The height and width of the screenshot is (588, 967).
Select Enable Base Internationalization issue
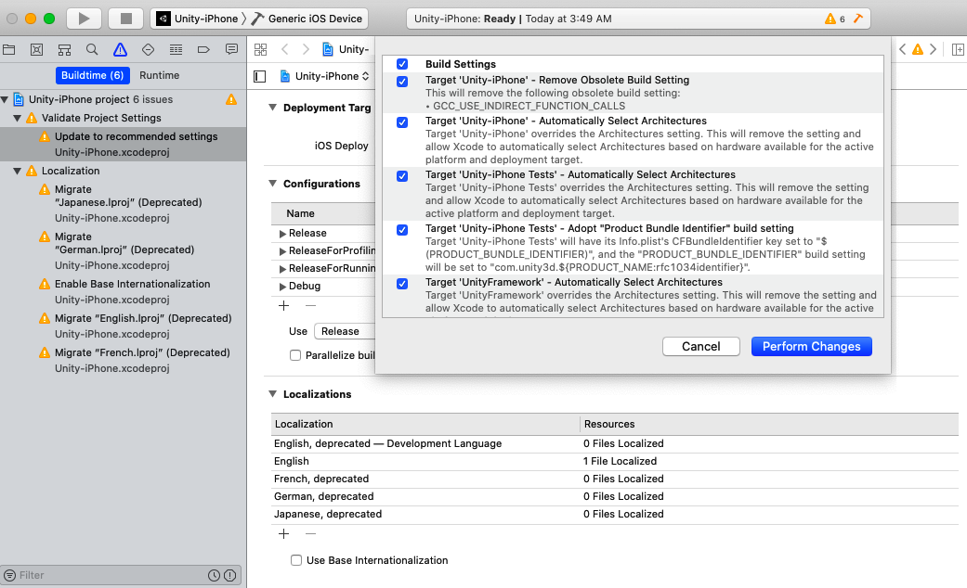124,292
